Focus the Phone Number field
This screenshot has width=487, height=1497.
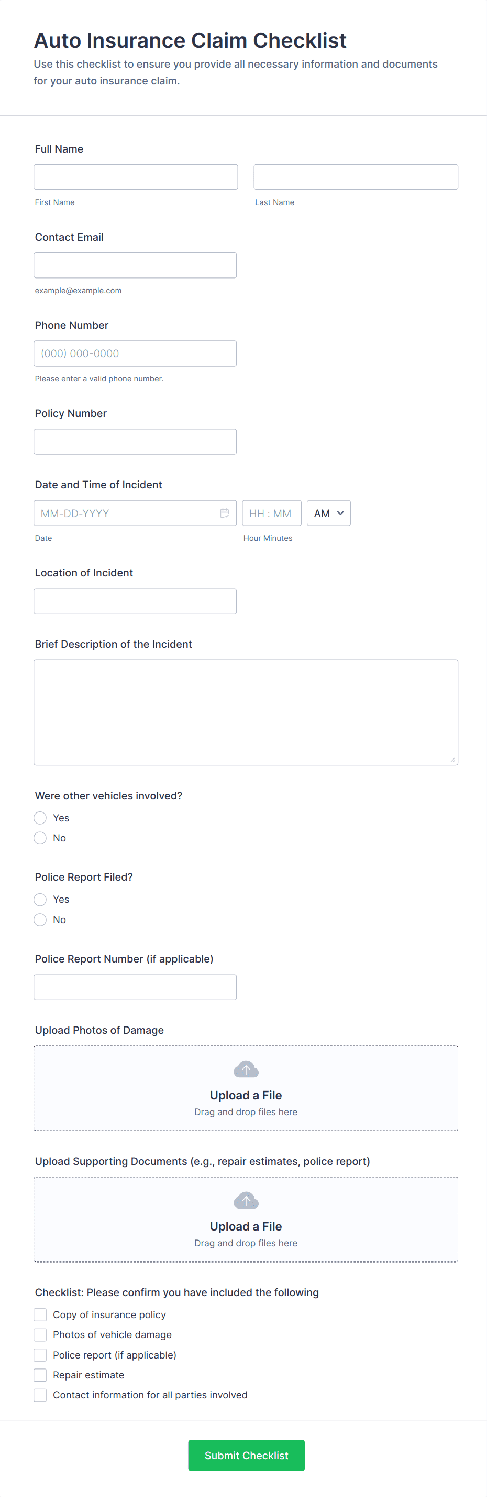pos(135,354)
